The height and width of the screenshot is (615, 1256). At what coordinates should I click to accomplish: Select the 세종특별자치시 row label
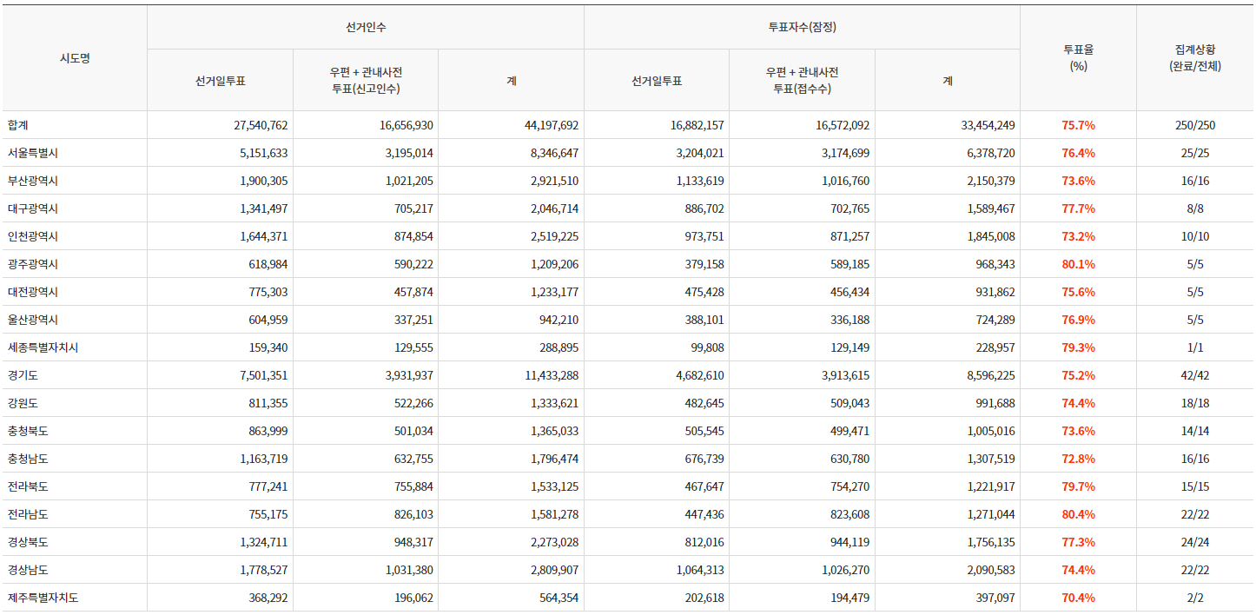point(43,347)
